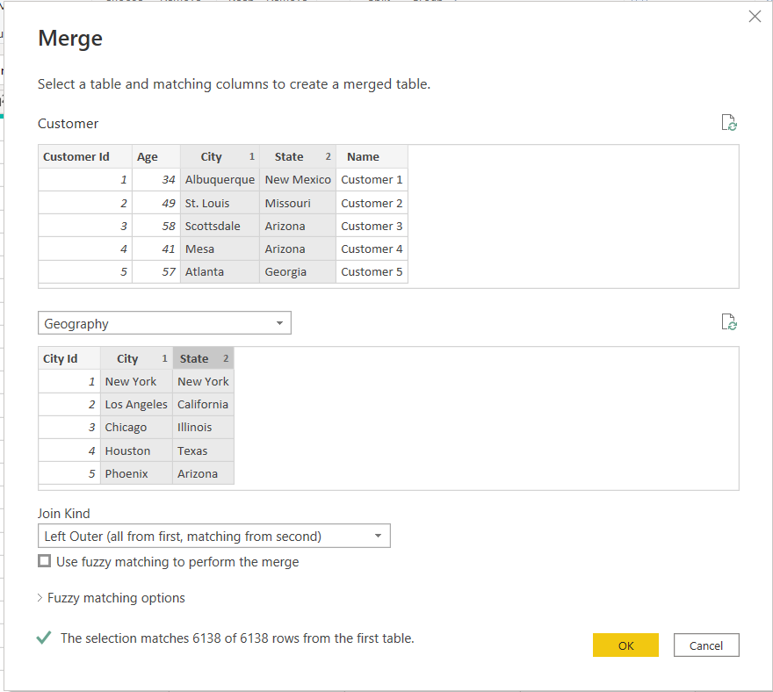The width and height of the screenshot is (773, 692).
Task: Click the Customer 2 cell
Action: (x=372, y=203)
